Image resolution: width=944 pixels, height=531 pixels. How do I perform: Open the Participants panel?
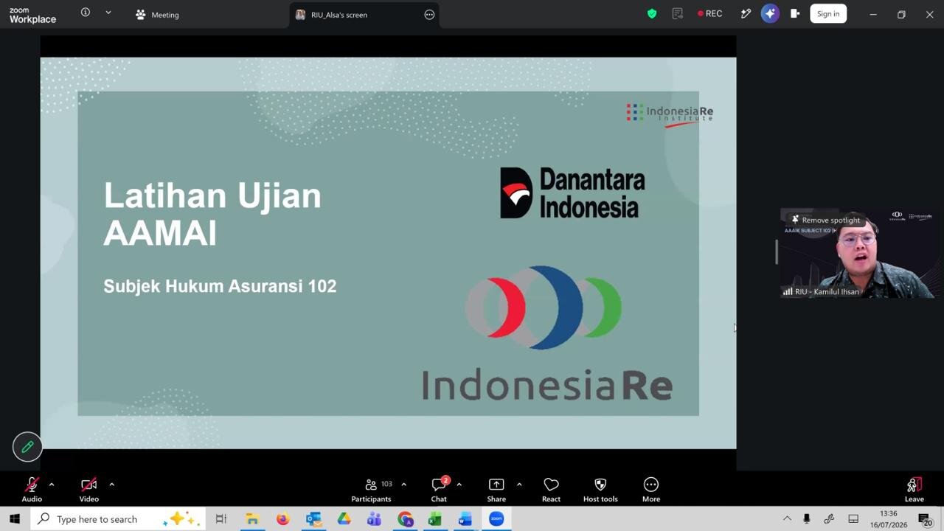371,489
